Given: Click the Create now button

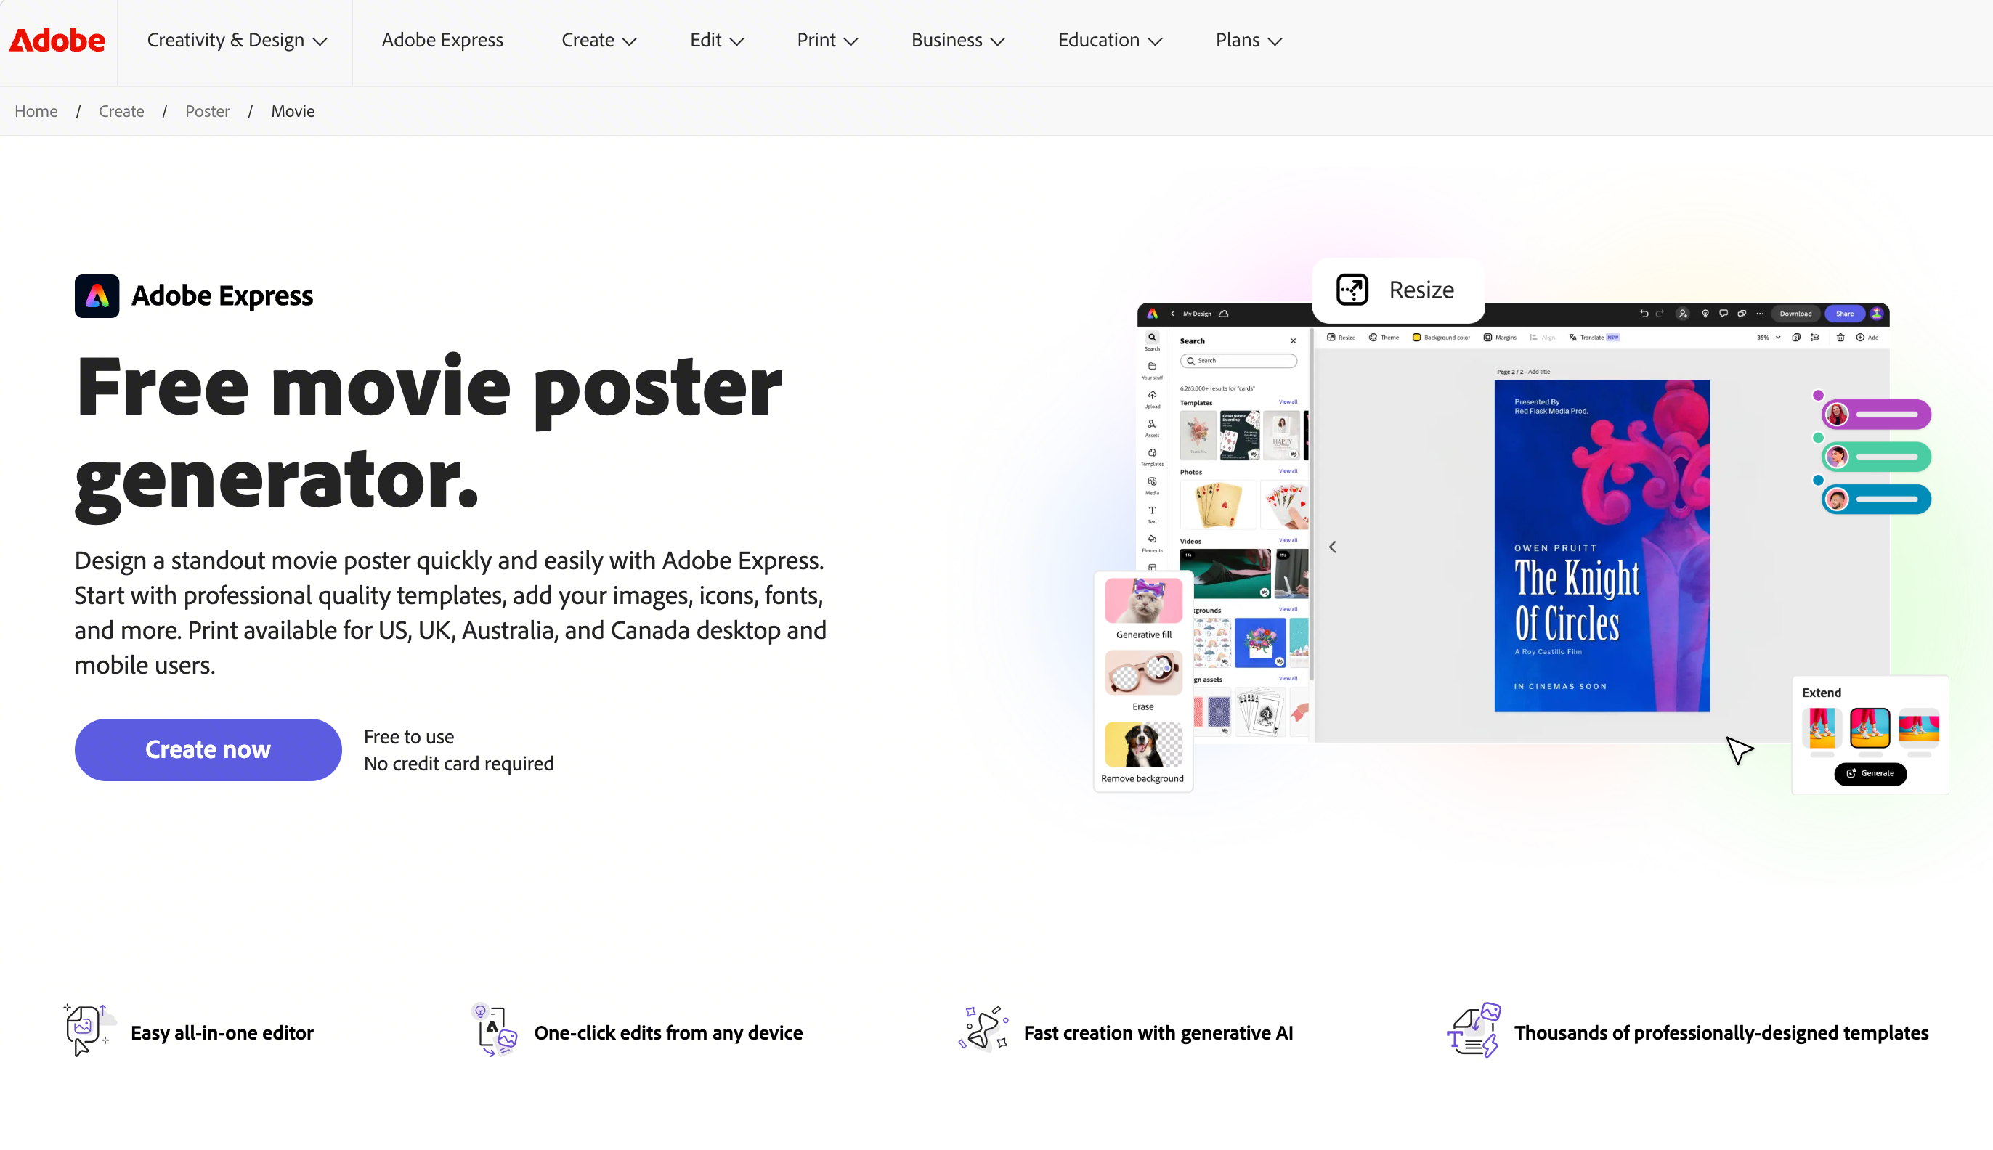Looking at the screenshot, I should tap(208, 749).
